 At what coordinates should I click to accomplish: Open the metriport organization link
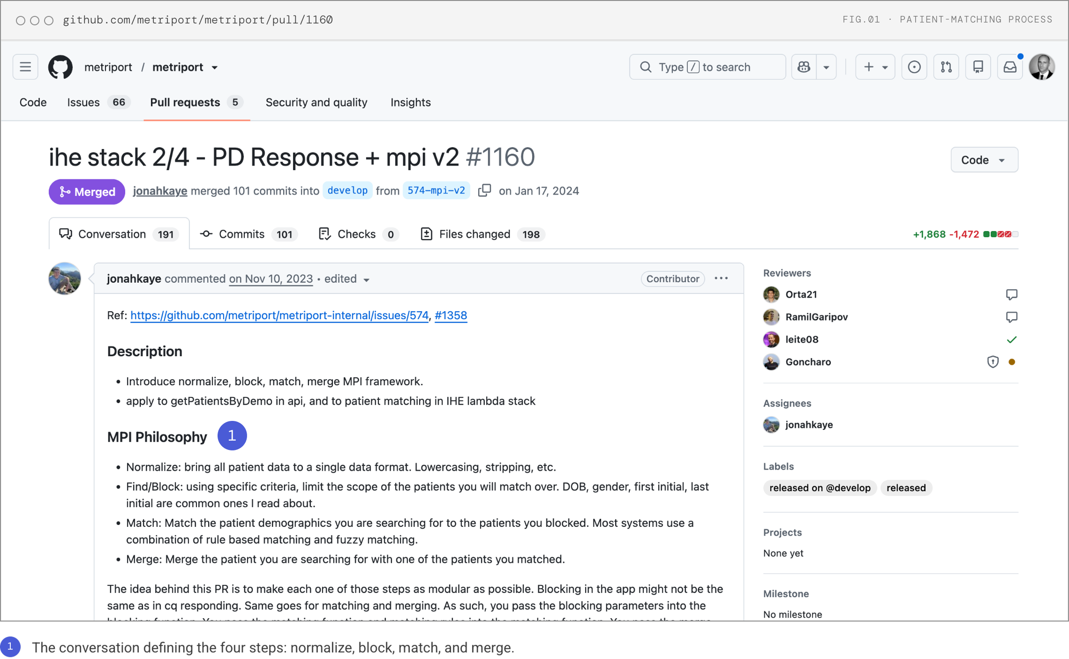point(108,67)
